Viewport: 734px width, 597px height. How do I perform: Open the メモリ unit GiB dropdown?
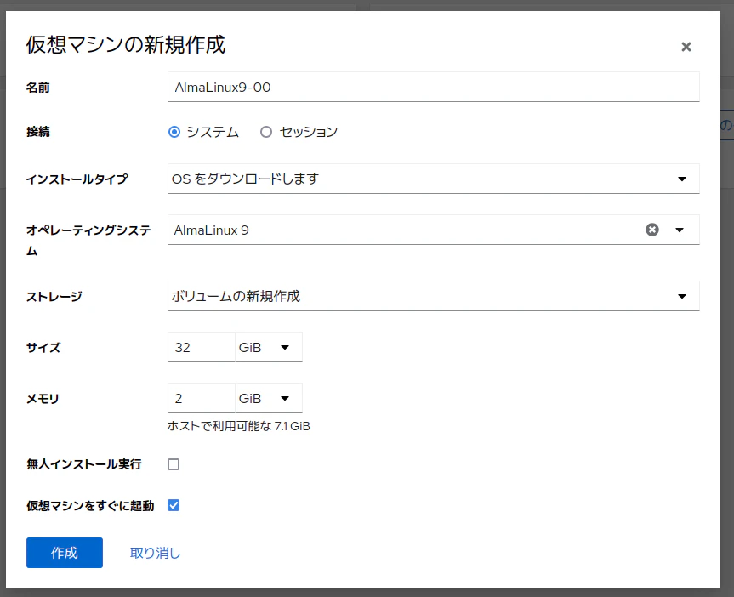[x=269, y=399]
